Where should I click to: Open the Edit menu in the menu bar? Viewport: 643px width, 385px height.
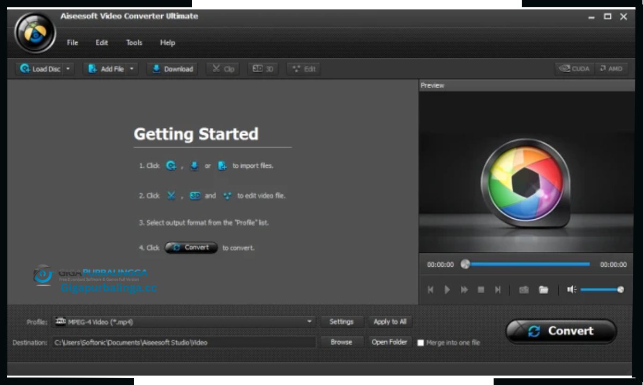click(102, 43)
